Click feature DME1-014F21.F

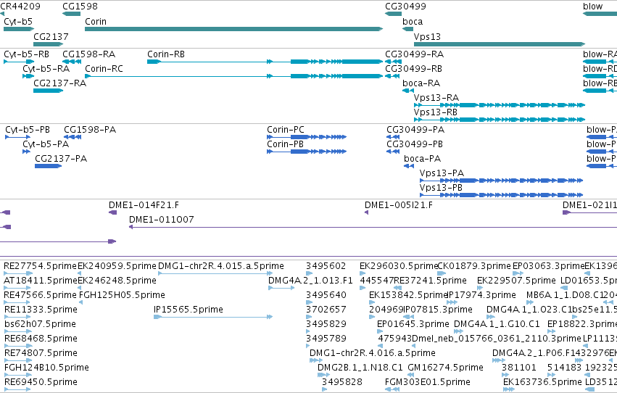pyautogui.click(x=112, y=212)
